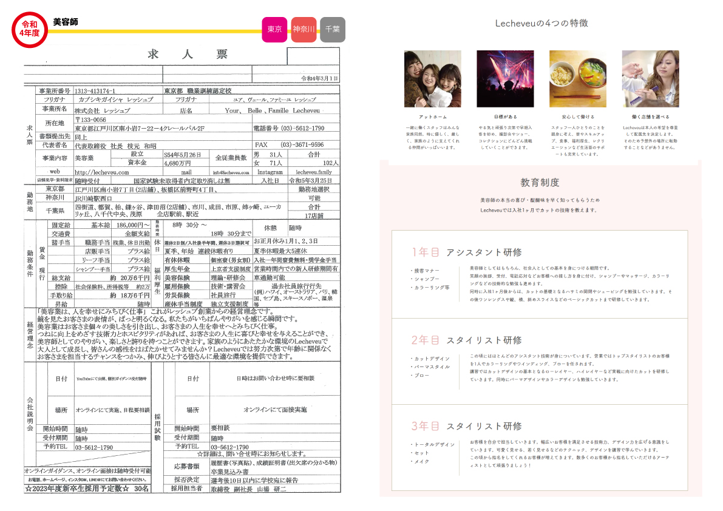Select the red 神奈川 tab
Image resolution: width=723 pixels, height=511 pixels.
click(304, 30)
